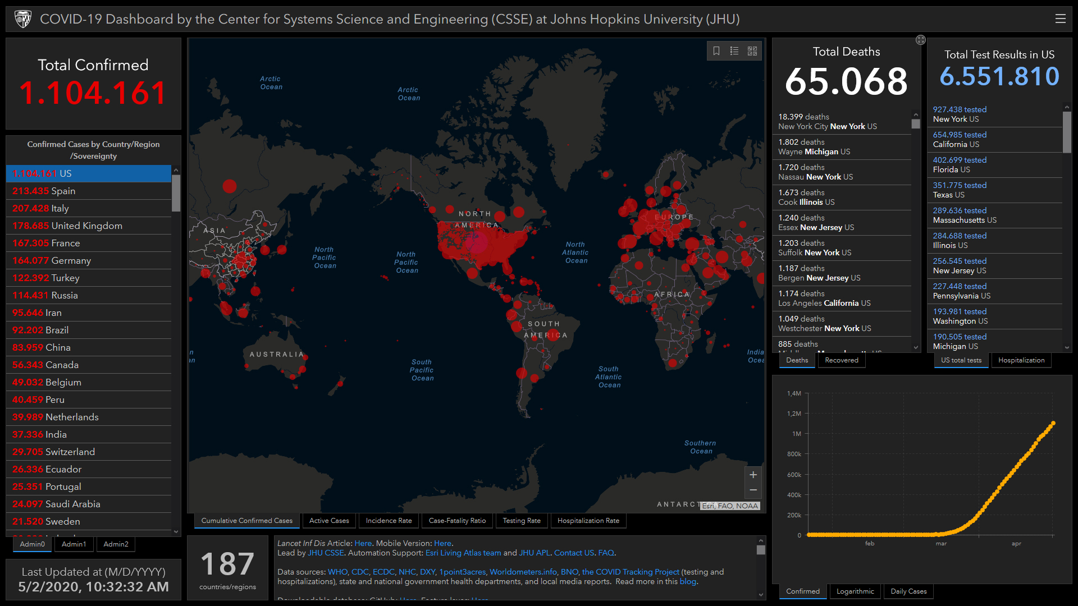Open the basemap gallery grid icon
The width and height of the screenshot is (1078, 606).
click(x=752, y=51)
